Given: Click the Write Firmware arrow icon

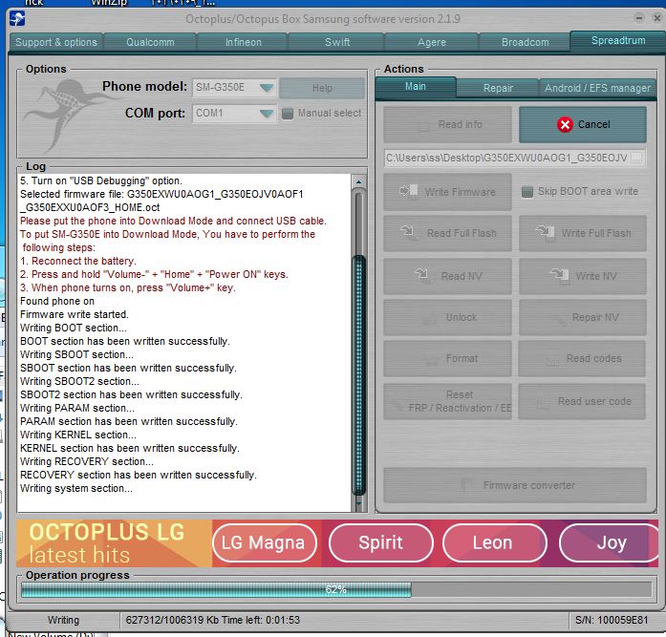Looking at the screenshot, I should coord(408,191).
